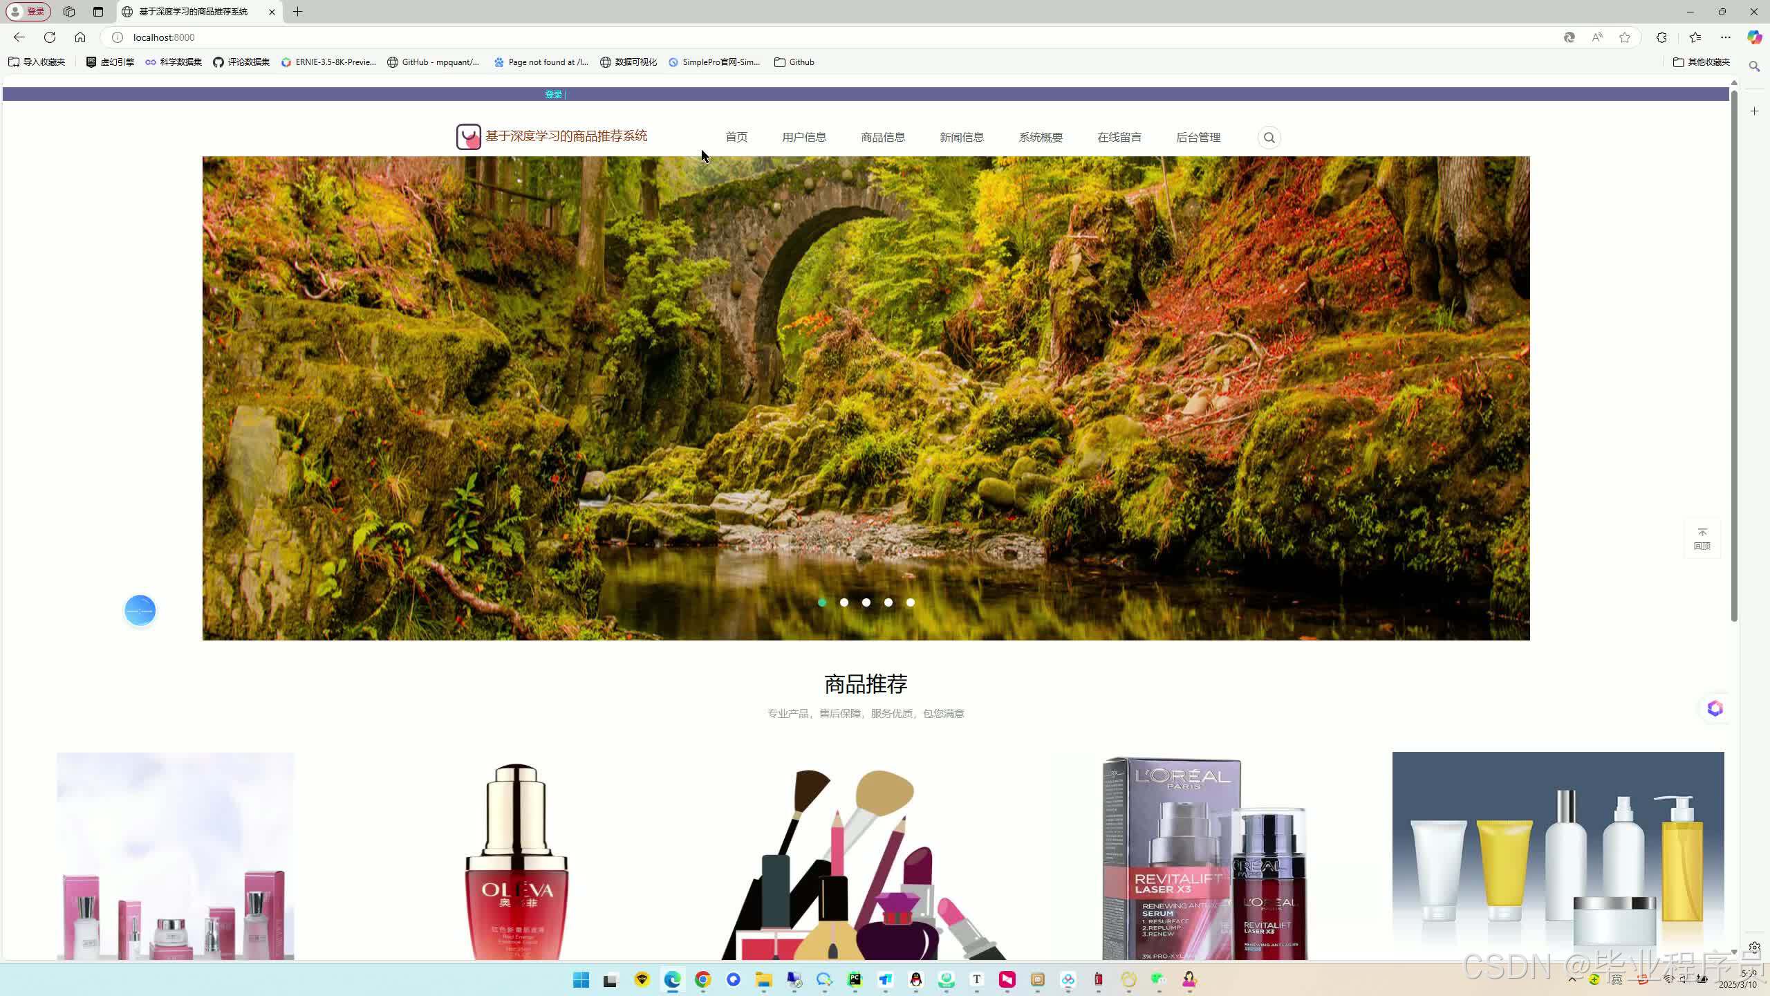The width and height of the screenshot is (1770, 996).
Task: Open the makeup brushes product image
Action: tap(864, 864)
